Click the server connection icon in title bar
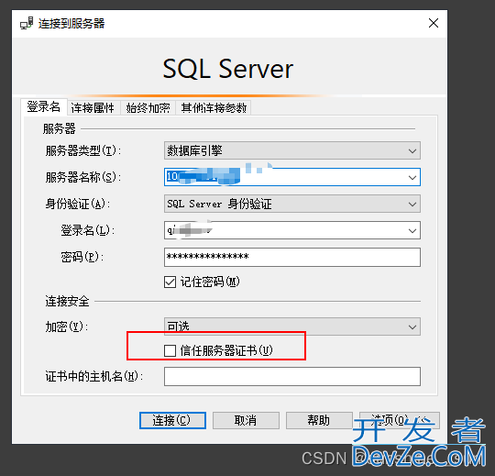This screenshot has height=476, width=495. point(27,23)
